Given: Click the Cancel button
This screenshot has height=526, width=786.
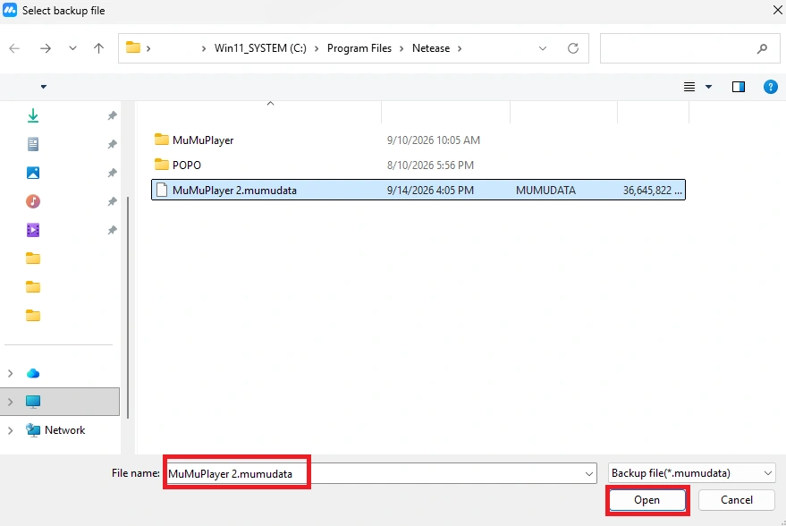Looking at the screenshot, I should [737, 500].
